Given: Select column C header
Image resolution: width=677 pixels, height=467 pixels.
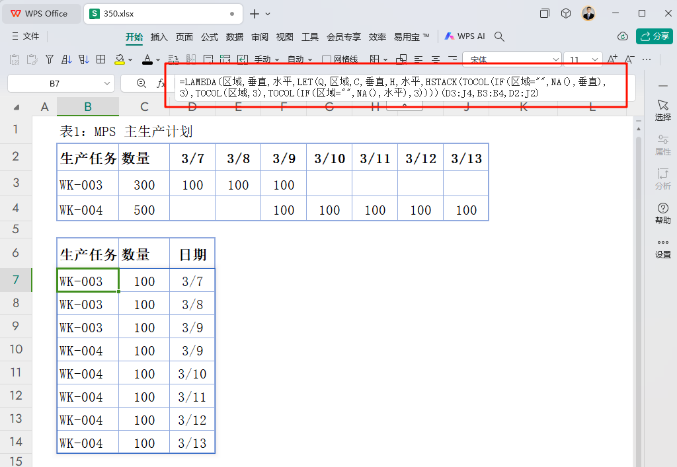Looking at the screenshot, I should pyautogui.click(x=144, y=106).
